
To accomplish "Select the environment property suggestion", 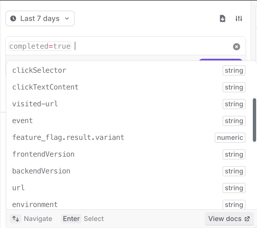I will pyautogui.click(x=35, y=205).
